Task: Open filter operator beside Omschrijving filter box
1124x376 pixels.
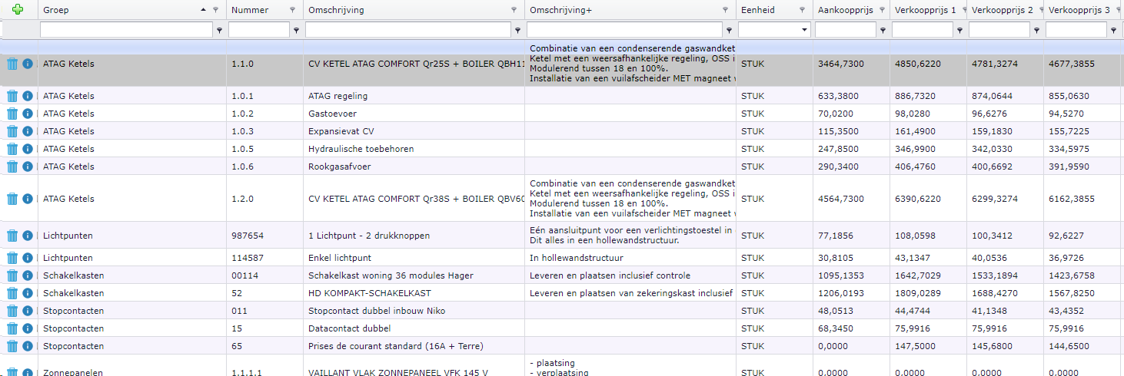Action: tap(518, 31)
